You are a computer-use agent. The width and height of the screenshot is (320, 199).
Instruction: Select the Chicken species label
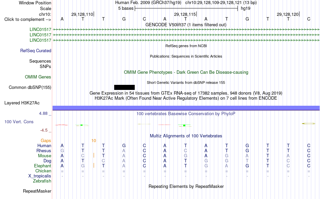[43, 171]
